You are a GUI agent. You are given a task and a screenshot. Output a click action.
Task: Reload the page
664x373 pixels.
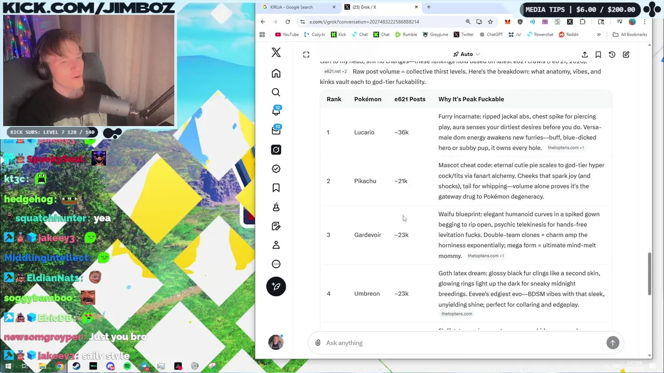287,22
